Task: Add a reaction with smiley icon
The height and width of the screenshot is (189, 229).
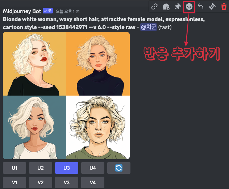Action: click(189, 7)
